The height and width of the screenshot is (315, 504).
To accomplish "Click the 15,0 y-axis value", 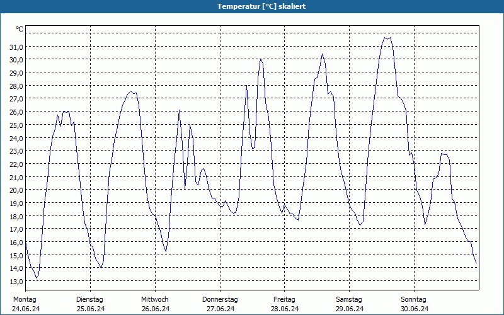I will [x=16, y=256].
